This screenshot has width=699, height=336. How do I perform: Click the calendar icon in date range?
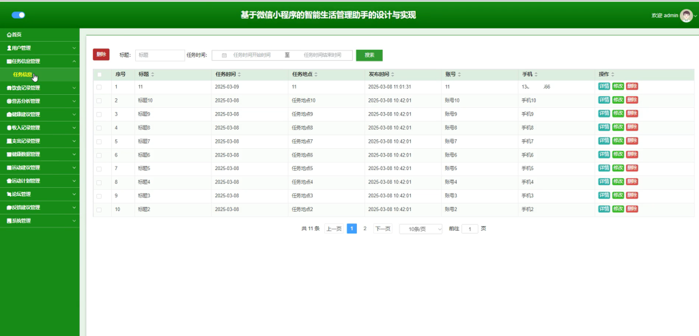[224, 55]
